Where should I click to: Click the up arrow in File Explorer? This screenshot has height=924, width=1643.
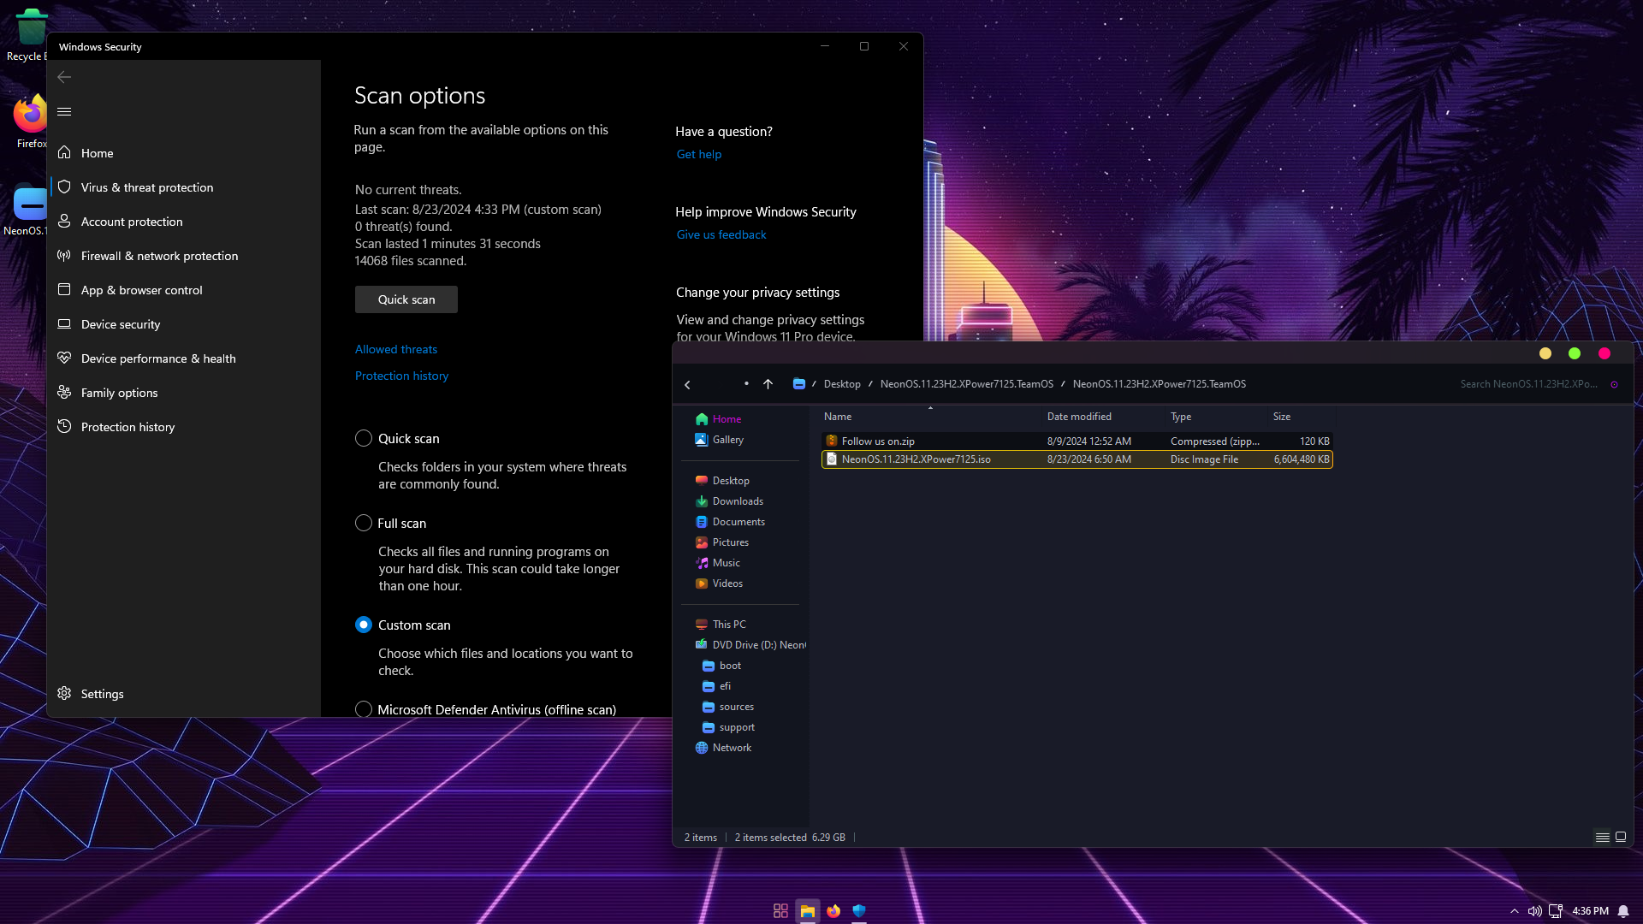[768, 384]
